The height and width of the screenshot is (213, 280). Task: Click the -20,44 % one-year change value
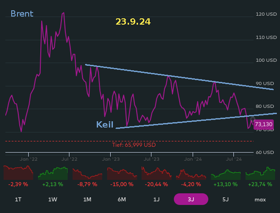point(156,184)
